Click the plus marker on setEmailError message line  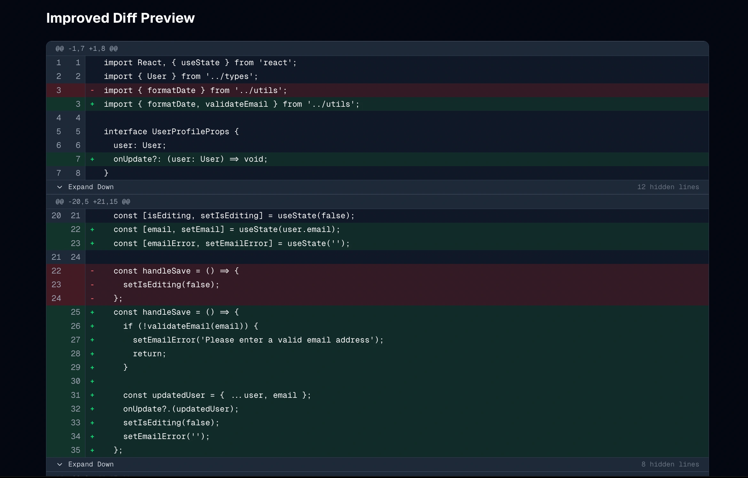point(92,340)
